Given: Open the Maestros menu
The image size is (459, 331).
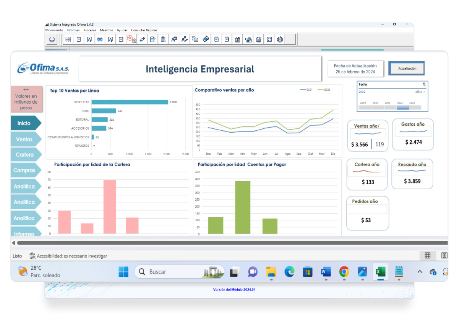Looking at the screenshot, I should click(107, 30).
